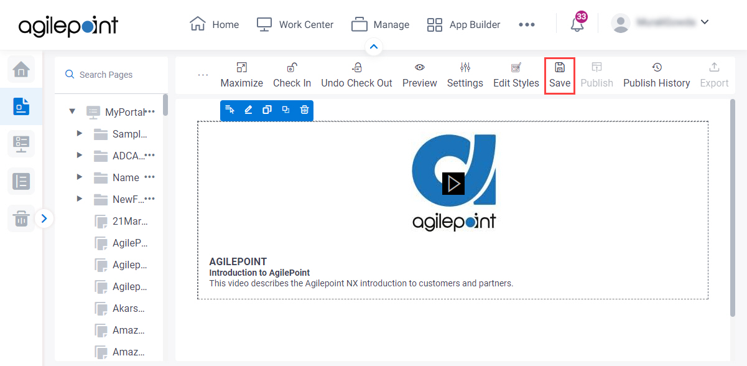This screenshot has height=366, width=747.
Task: Click the Introduction to AgilePoint subtitle
Action: click(x=259, y=273)
